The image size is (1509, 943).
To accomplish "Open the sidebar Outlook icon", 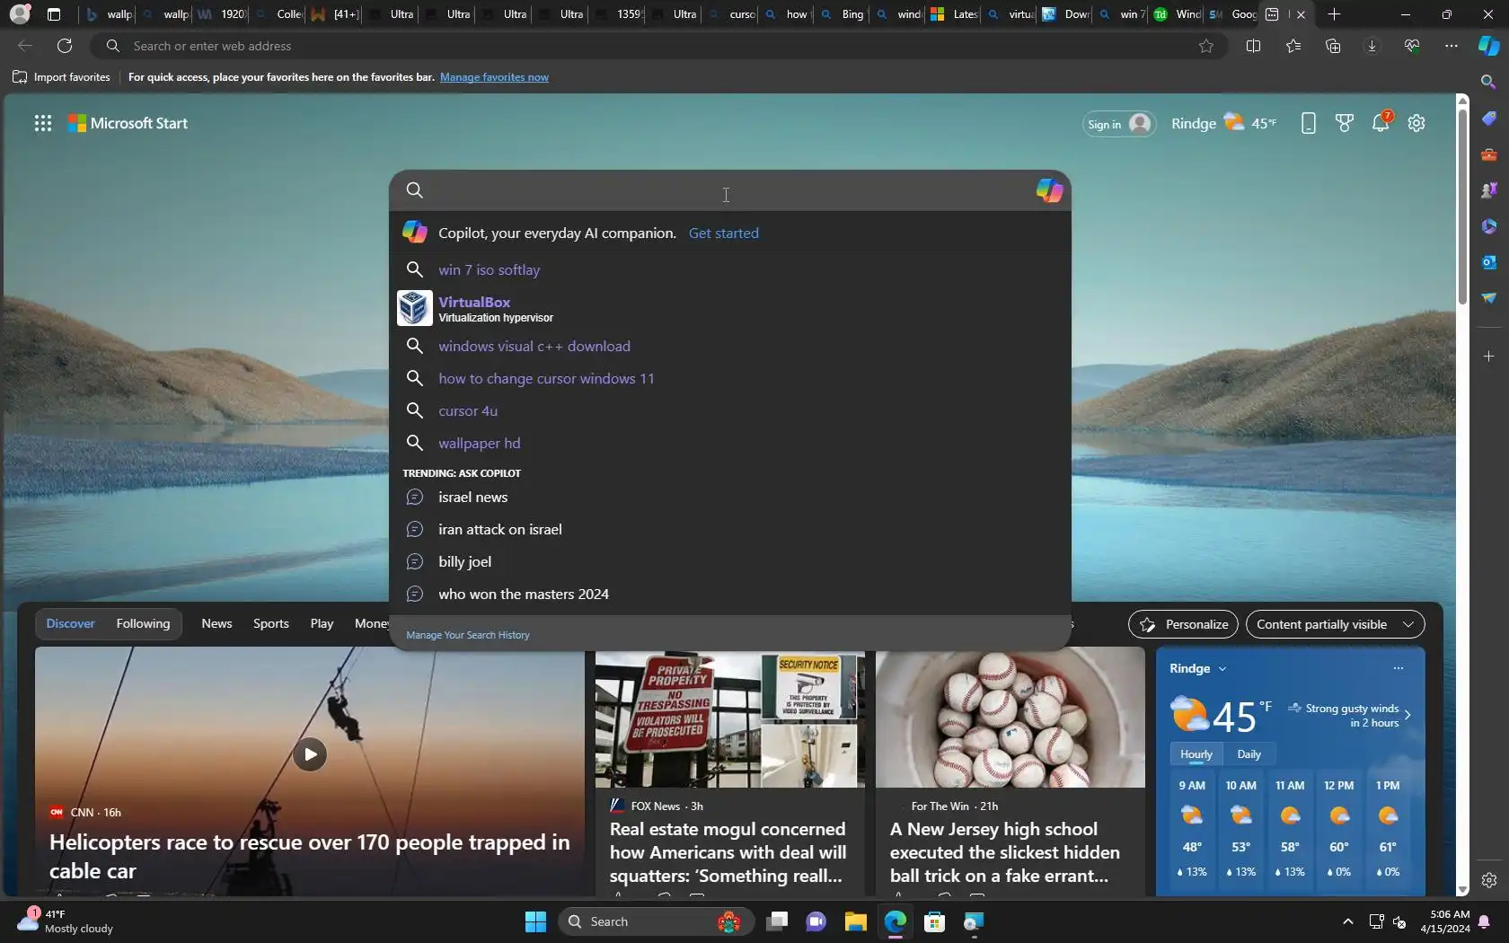I will click(1489, 262).
